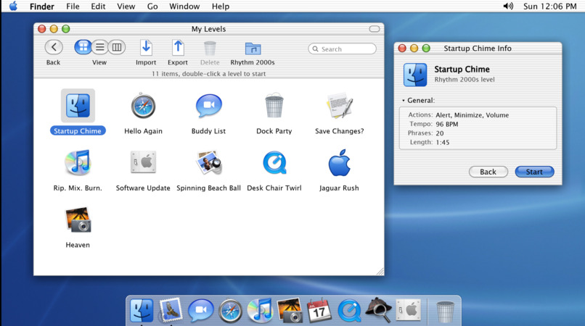Open Finder from the Dock
This screenshot has height=326, width=585.
(x=142, y=310)
